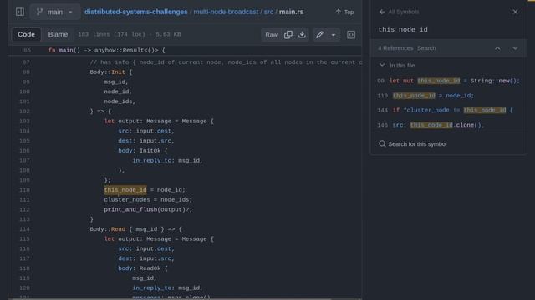Jump to reference 'let mut this_node_id' line
This screenshot has width=535, height=300.
tap(448, 81)
